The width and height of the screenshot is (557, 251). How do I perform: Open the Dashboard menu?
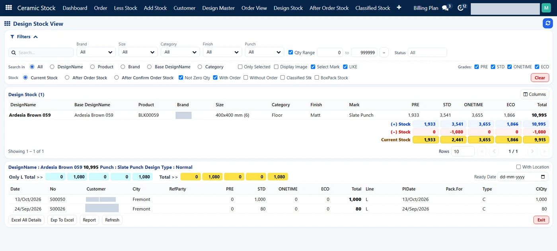coord(75,8)
